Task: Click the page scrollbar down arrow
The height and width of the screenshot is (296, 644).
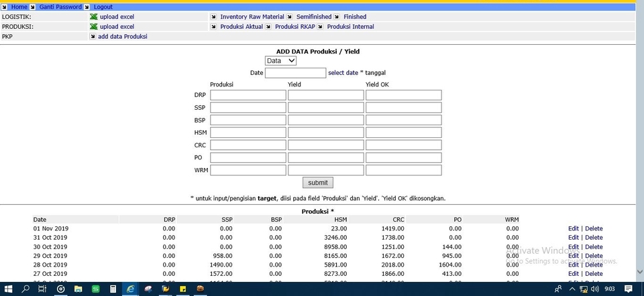Action: click(639, 271)
